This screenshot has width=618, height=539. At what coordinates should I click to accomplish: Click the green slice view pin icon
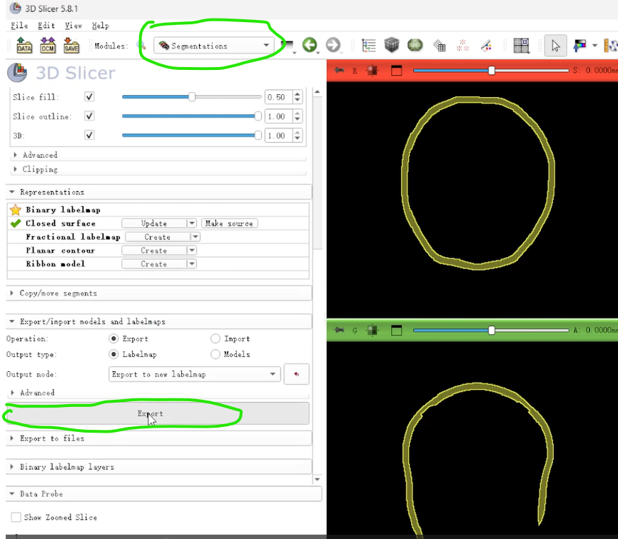click(339, 330)
